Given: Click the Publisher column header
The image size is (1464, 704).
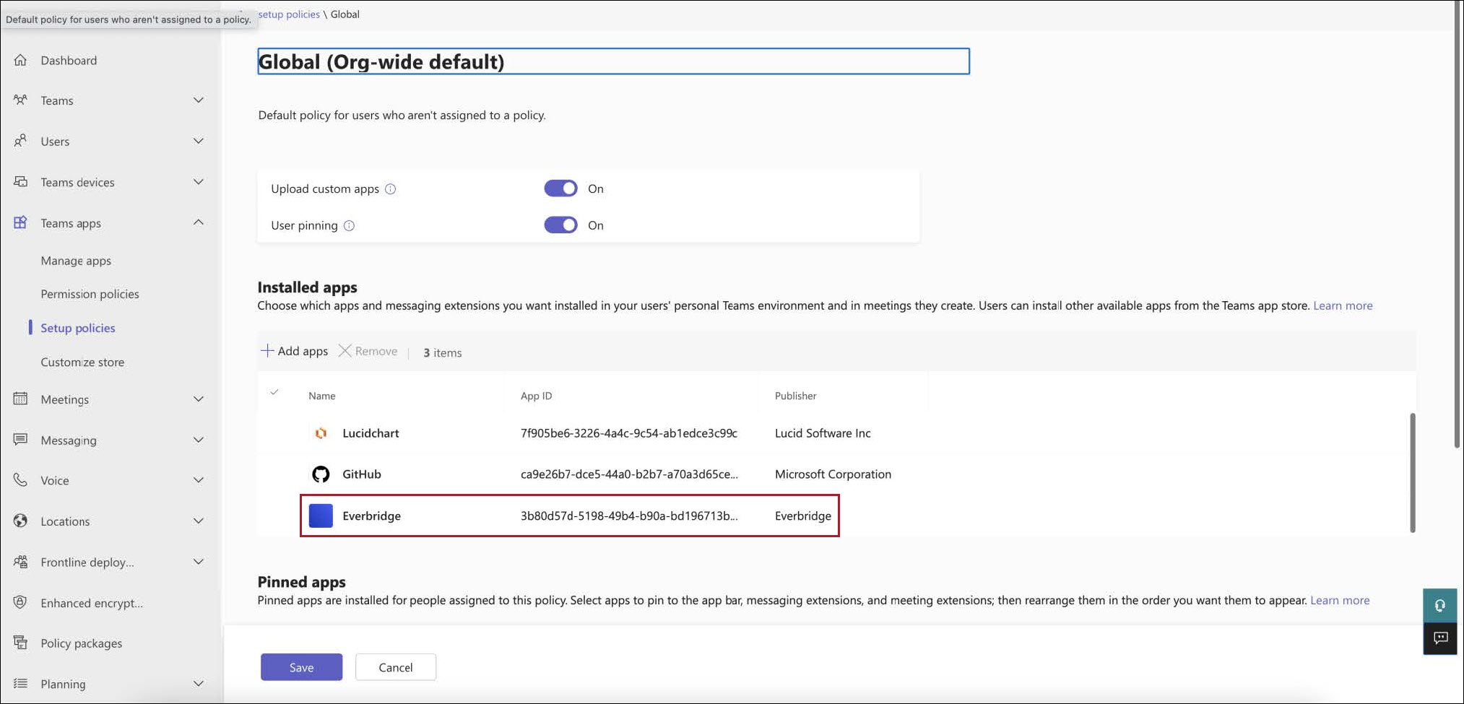Looking at the screenshot, I should point(795,396).
